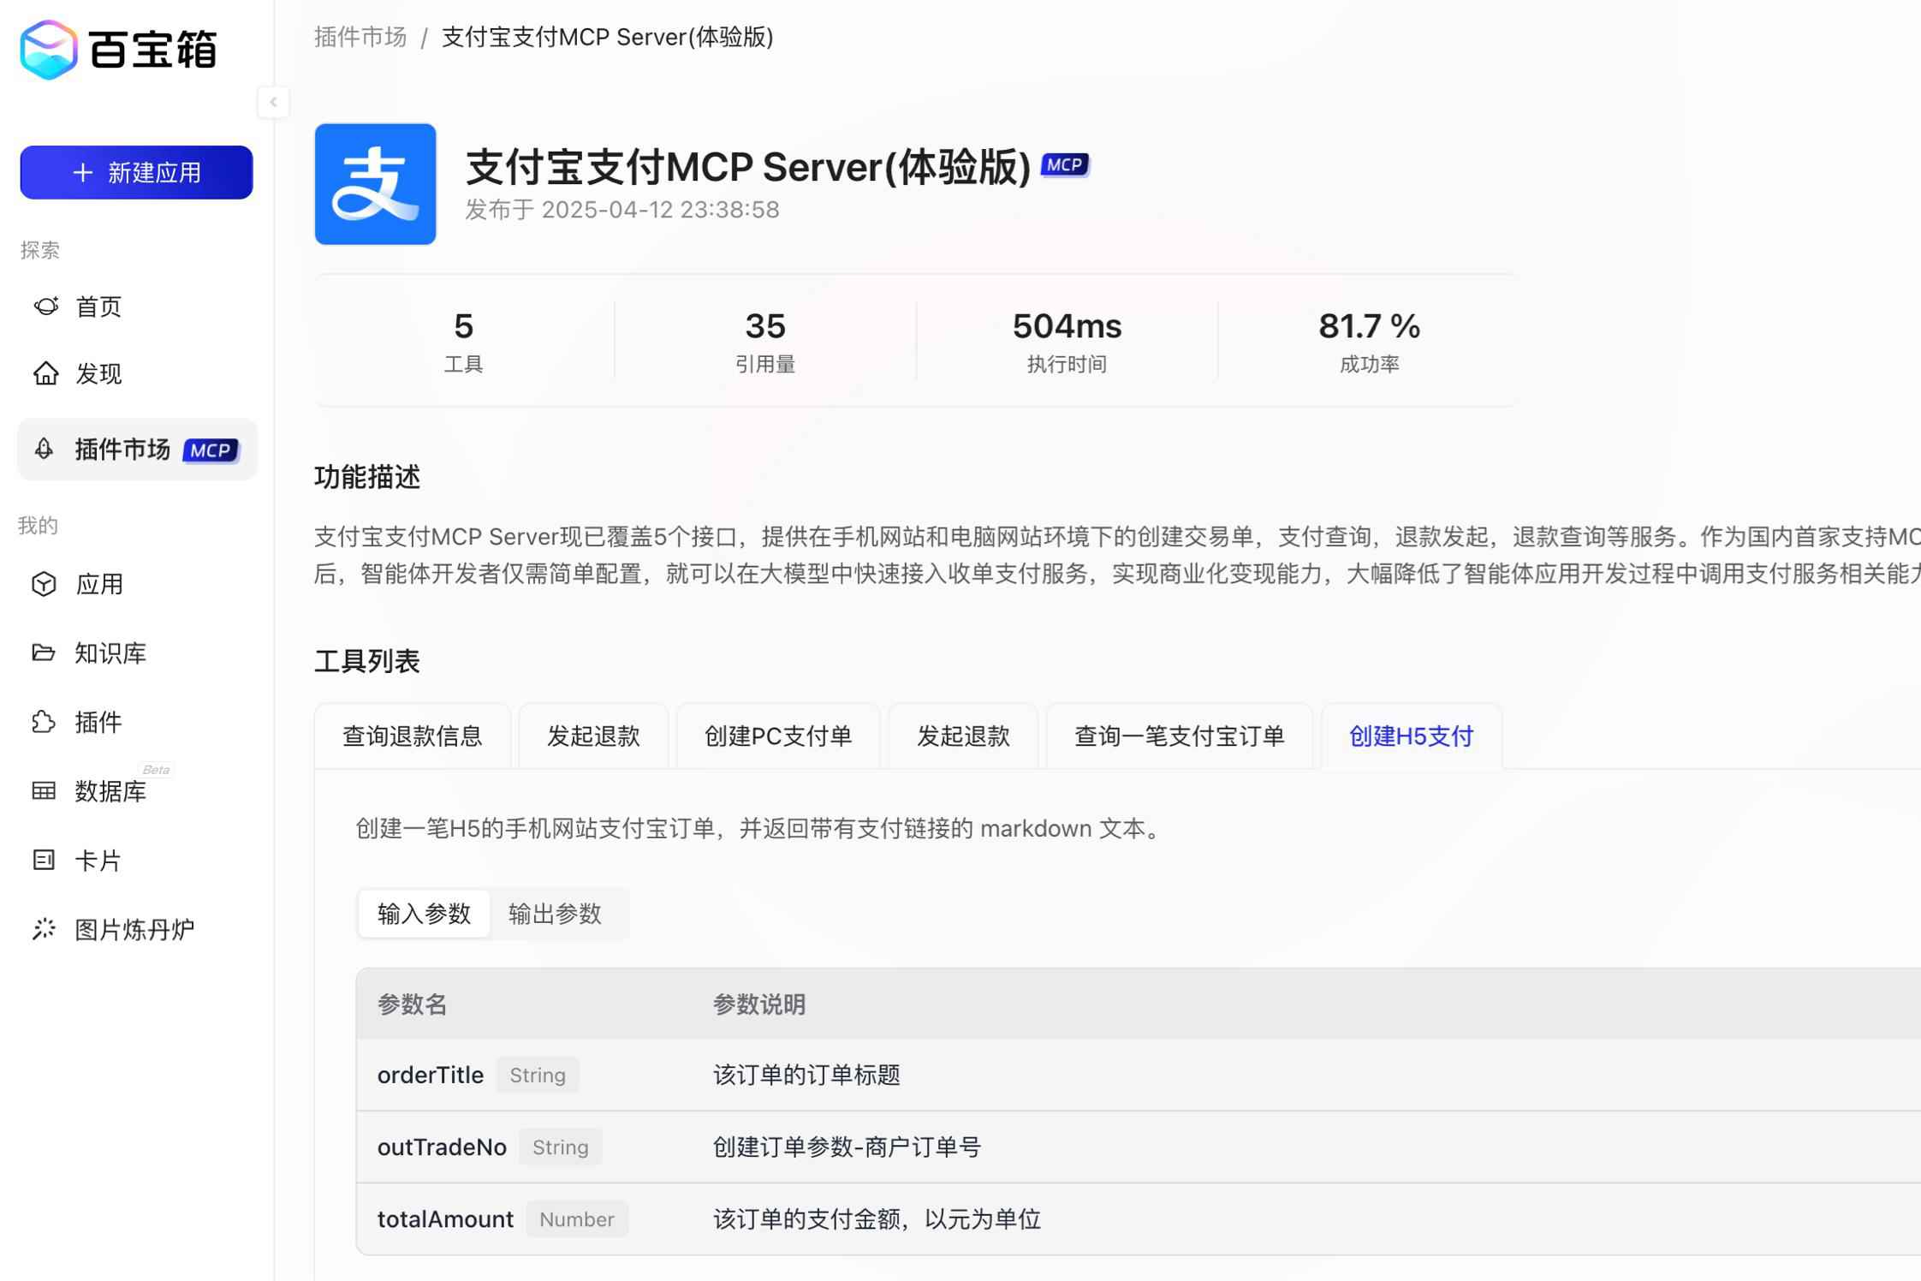
Task: Select the 查询一笔支付宝订单 tab
Action: [1180, 736]
